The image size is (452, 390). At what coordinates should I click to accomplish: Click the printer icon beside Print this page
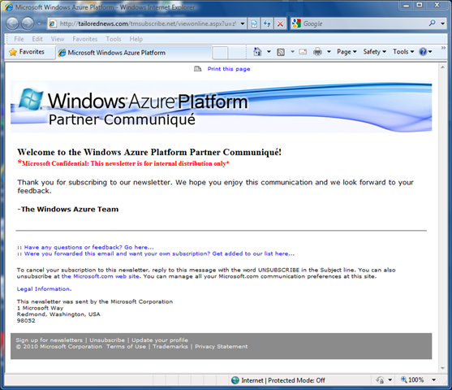[197, 69]
